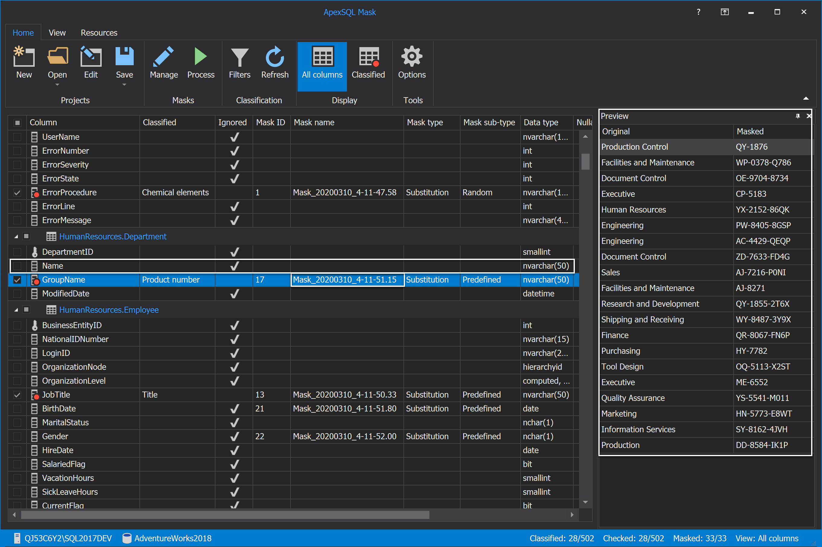Screen dimensions: 822x547
Task: Show All columns view
Action: (322, 66)
